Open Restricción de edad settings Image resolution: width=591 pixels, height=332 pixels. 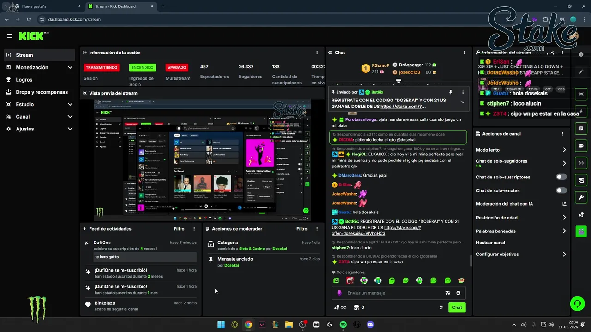pyautogui.click(x=521, y=218)
